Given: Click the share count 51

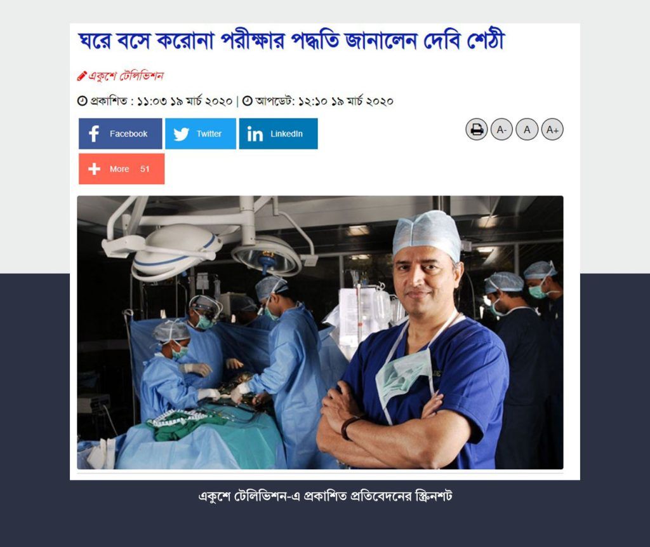Looking at the screenshot, I should pyautogui.click(x=145, y=169).
